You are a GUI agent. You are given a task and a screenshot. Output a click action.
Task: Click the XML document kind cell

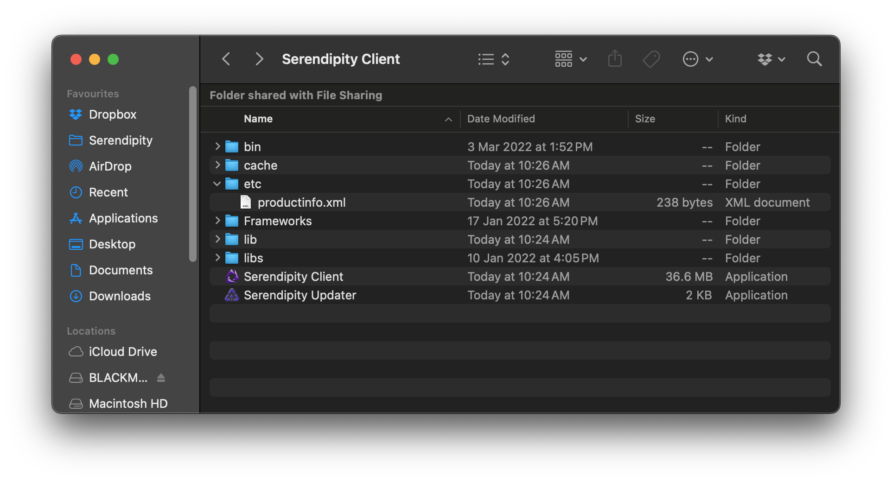click(767, 203)
